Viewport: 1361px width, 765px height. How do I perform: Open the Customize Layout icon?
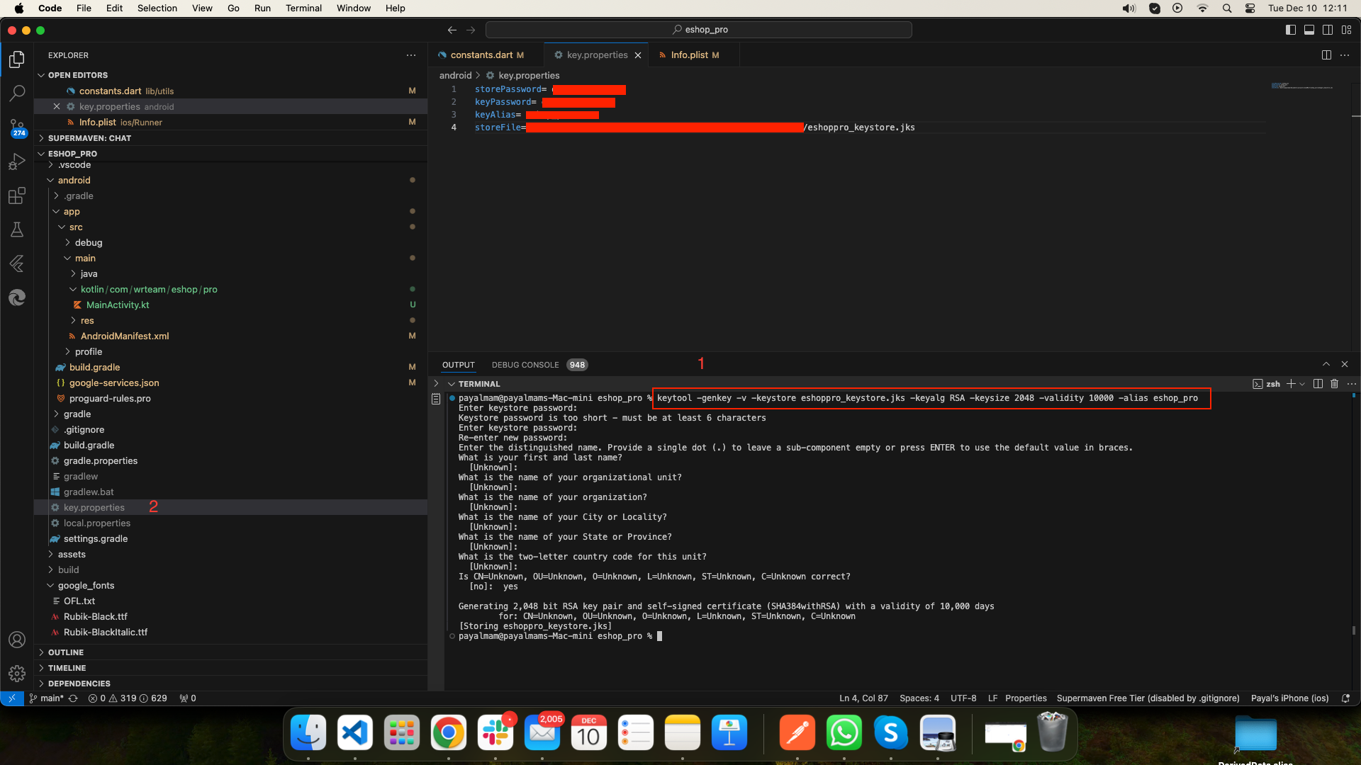(x=1346, y=30)
